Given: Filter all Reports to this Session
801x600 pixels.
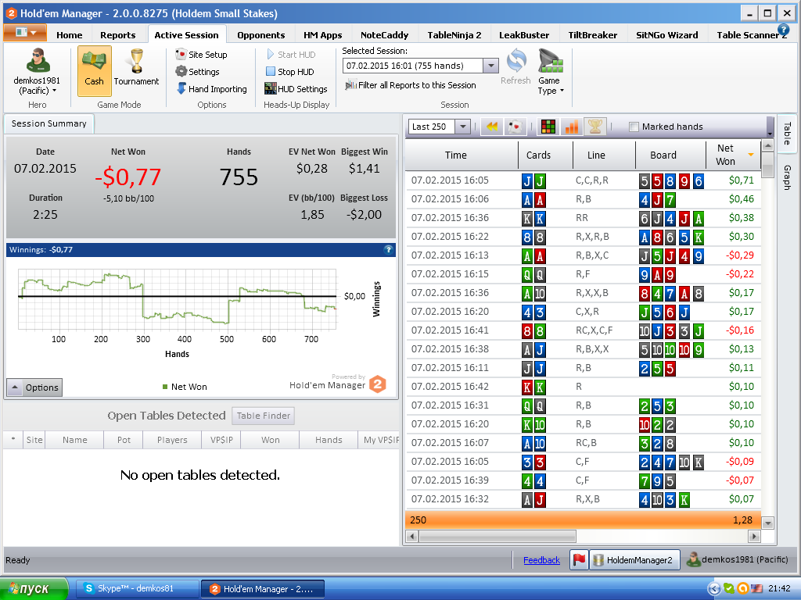Looking at the screenshot, I should click(x=410, y=85).
